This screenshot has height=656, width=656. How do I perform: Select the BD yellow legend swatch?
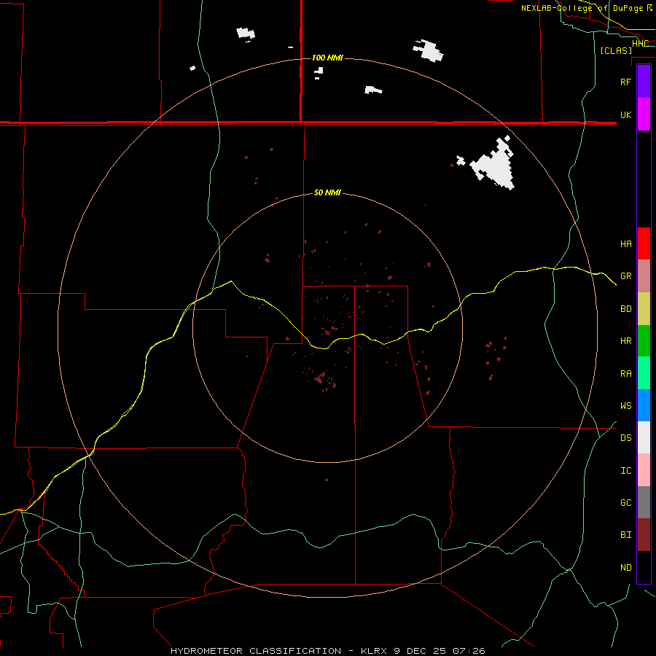pos(644,309)
